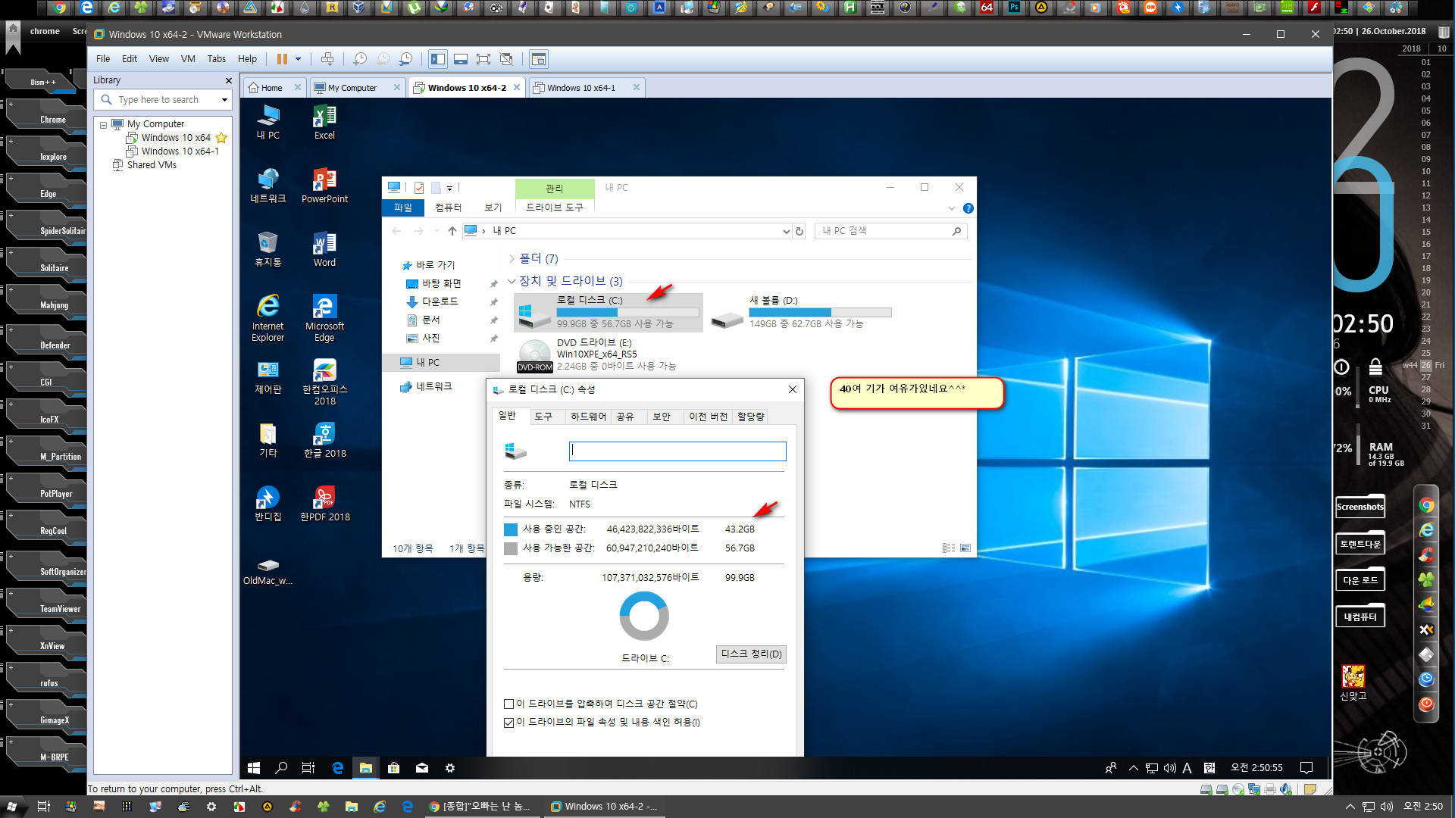Switch to 도구 tab in properties dialog
The image size is (1455, 818).
(x=543, y=417)
